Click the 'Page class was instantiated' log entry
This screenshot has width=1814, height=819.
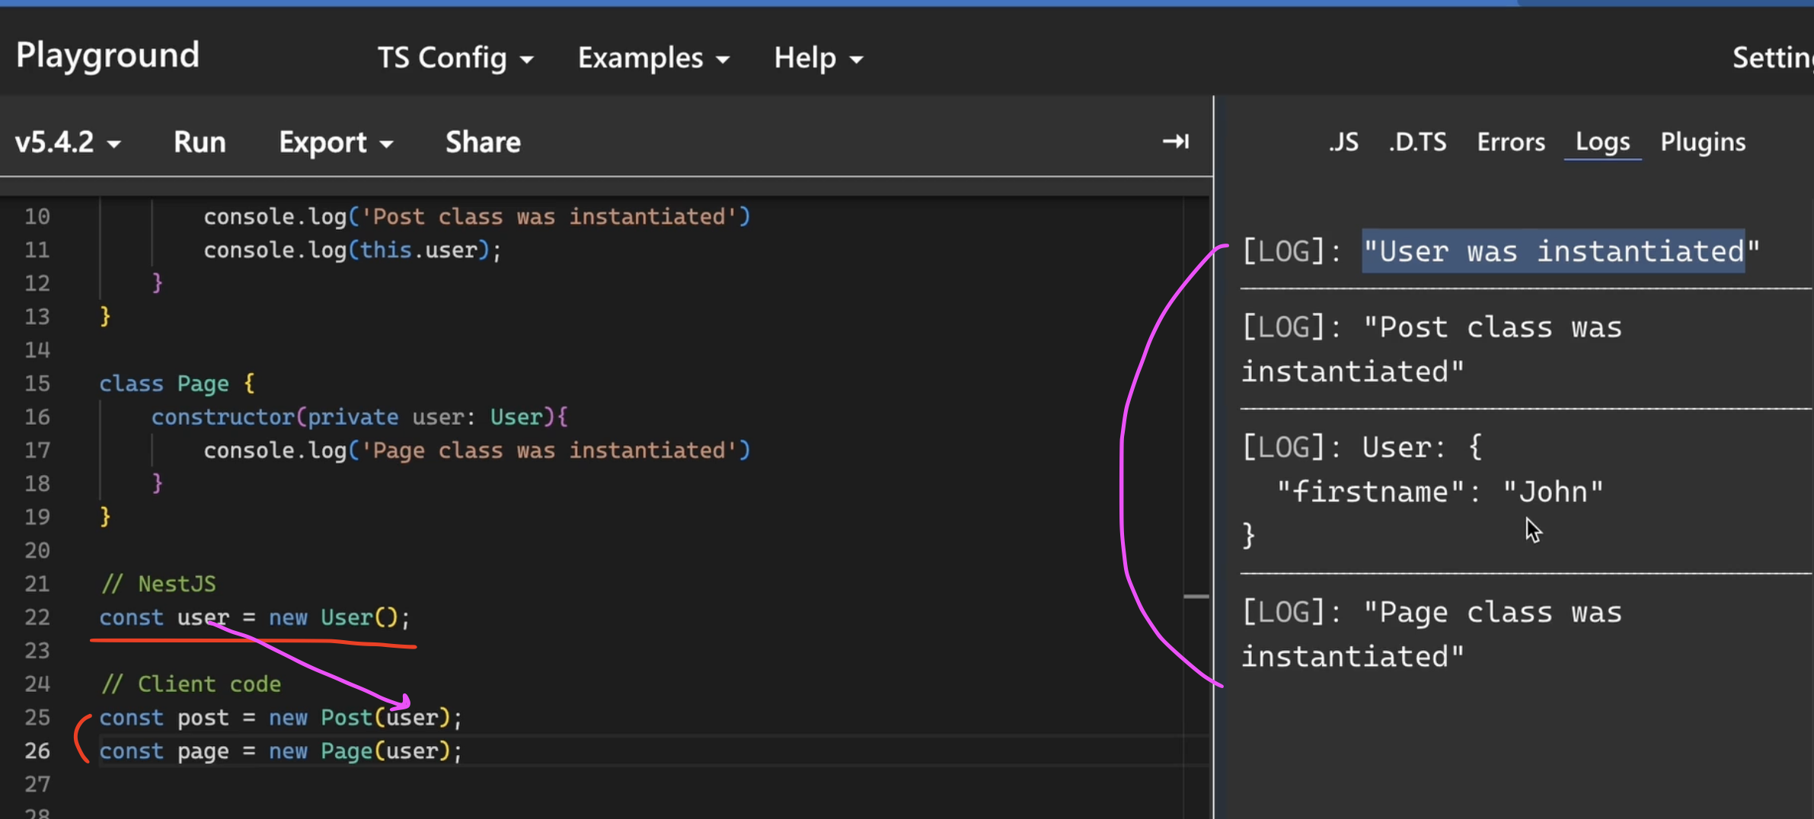point(1432,634)
